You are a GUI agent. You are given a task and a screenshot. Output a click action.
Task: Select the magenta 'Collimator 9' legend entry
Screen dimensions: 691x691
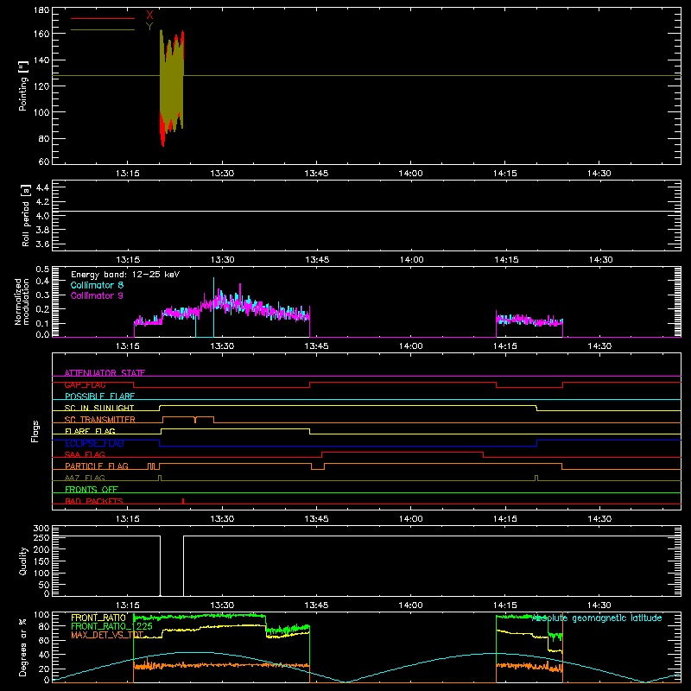click(x=97, y=295)
